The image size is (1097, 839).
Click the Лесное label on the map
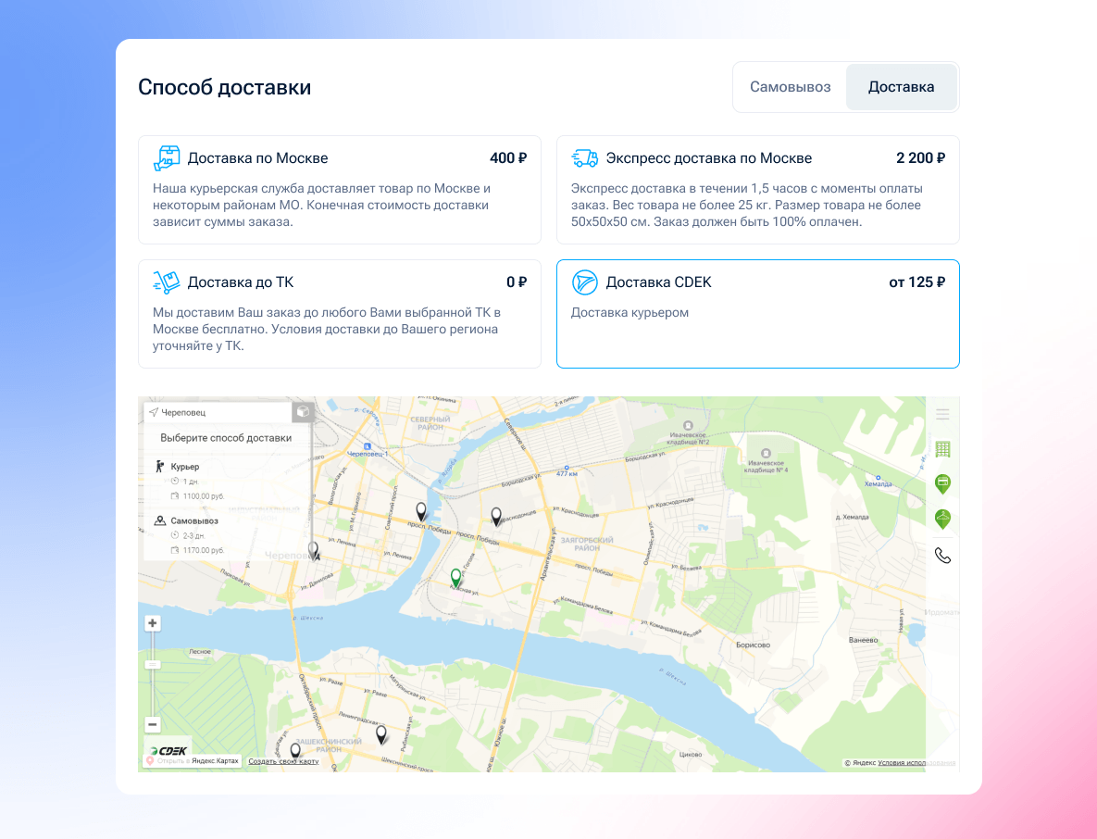[199, 651]
